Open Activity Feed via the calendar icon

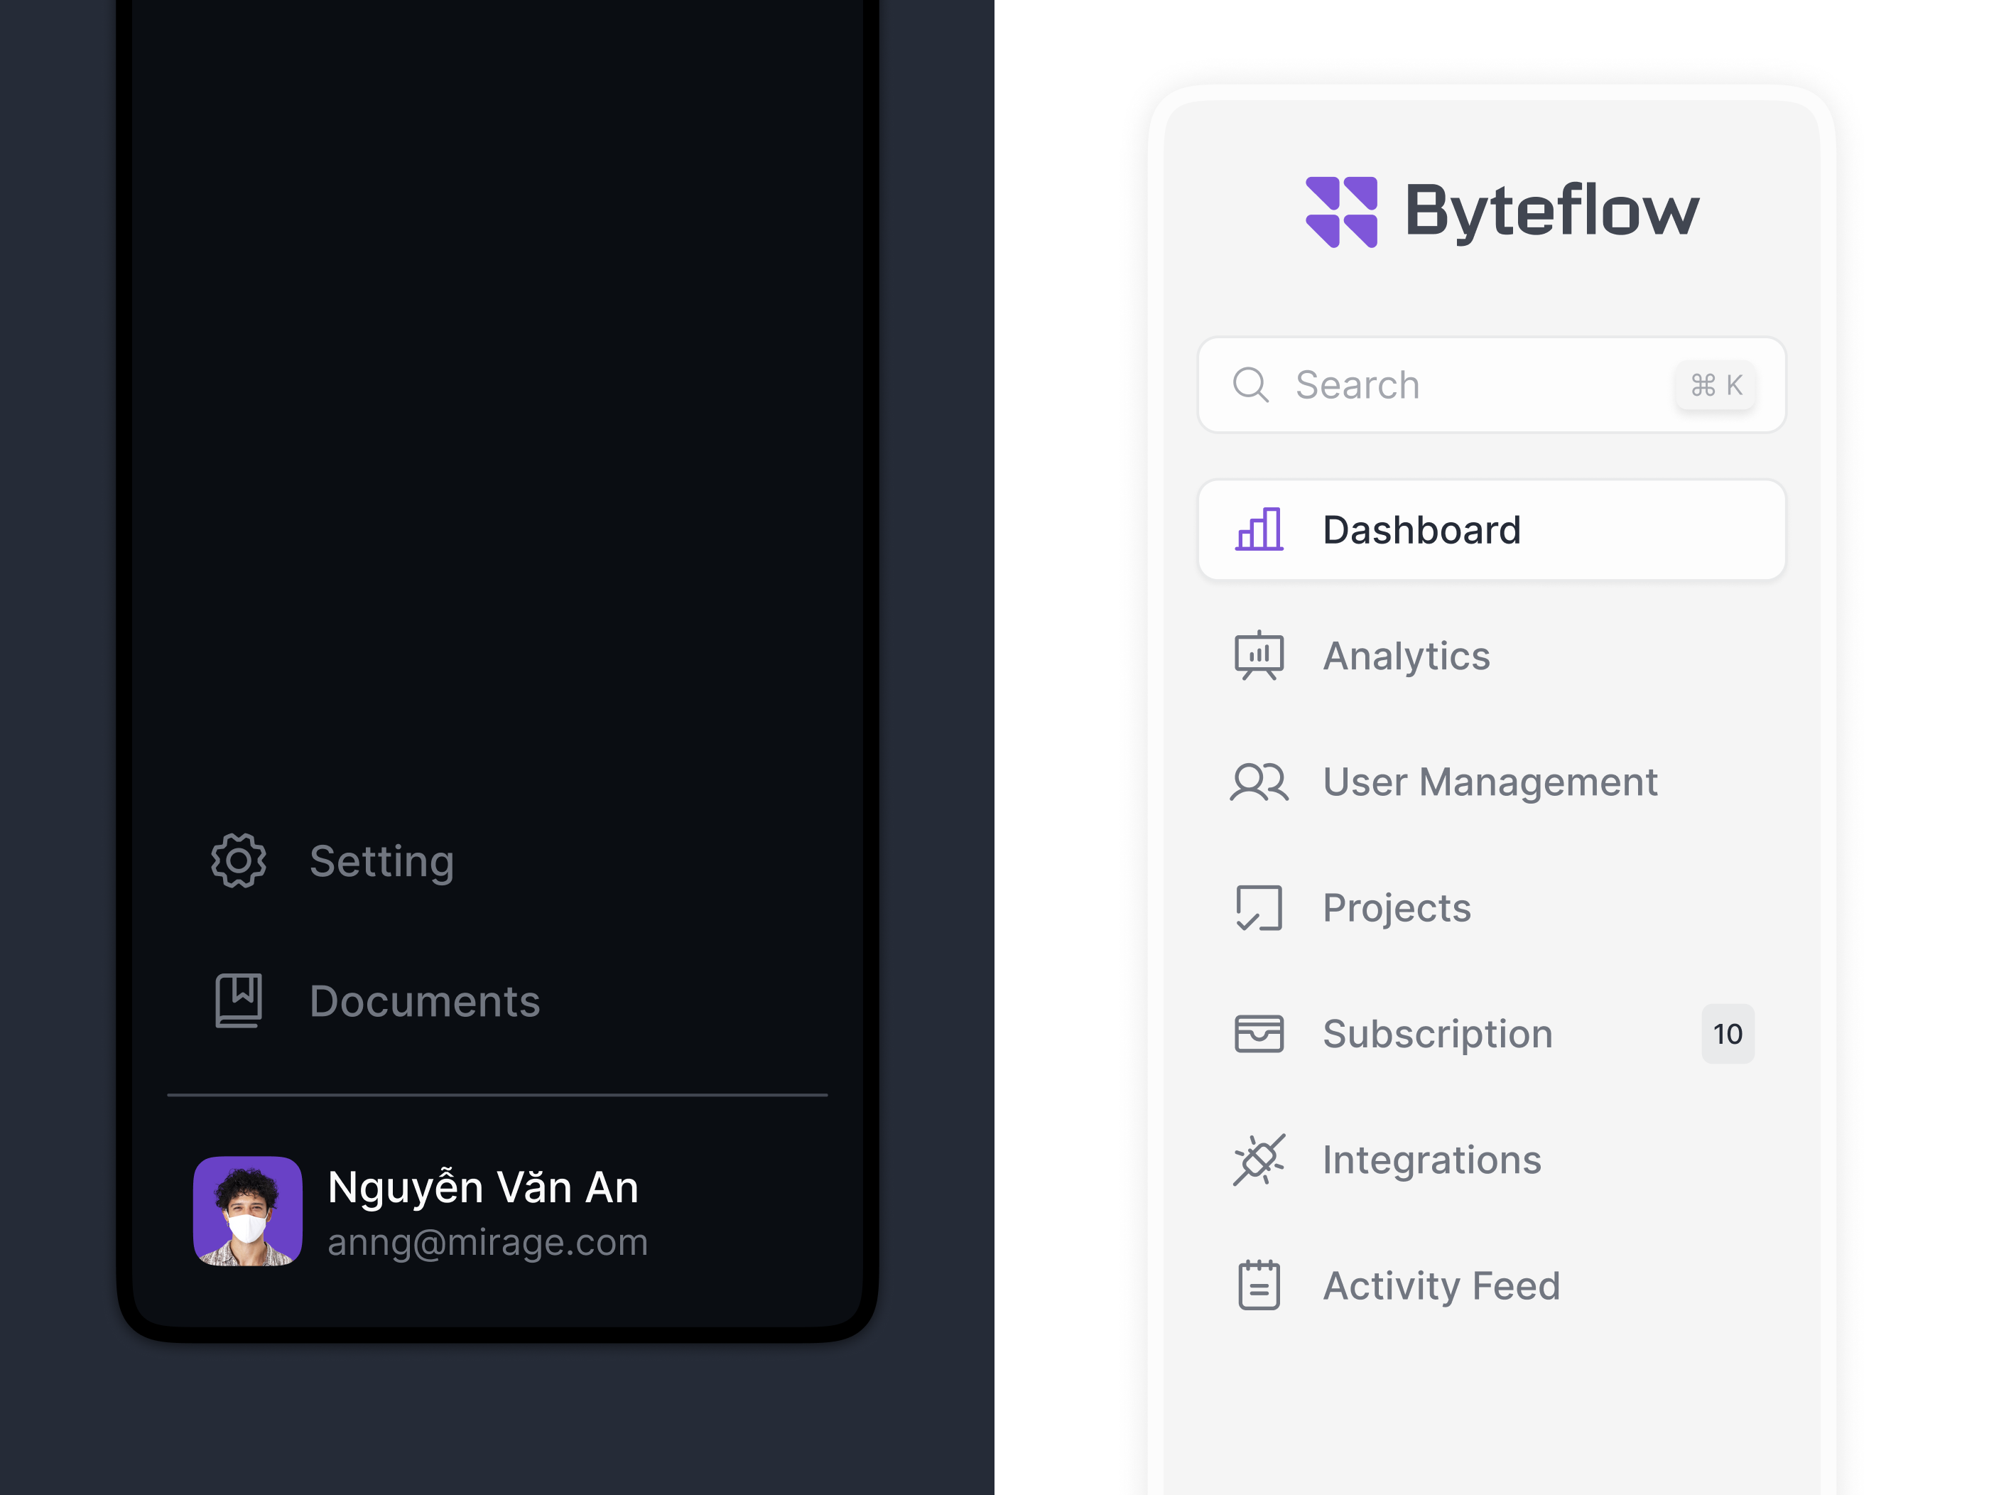[1259, 1285]
